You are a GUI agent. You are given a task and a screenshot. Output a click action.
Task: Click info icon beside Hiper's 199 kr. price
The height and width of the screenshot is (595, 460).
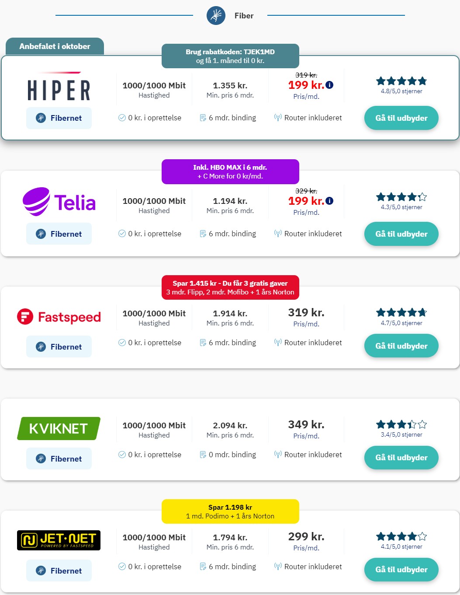(330, 85)
